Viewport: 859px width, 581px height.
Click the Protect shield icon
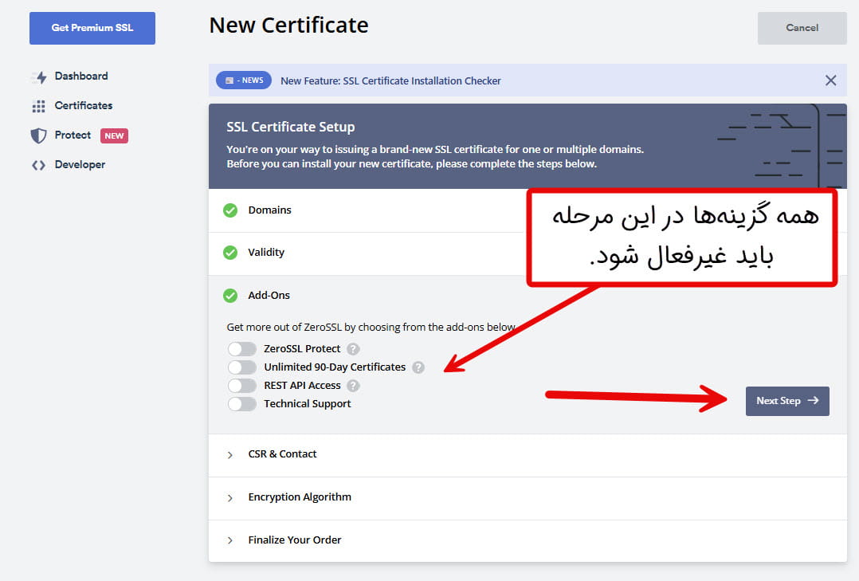[x=38, y=136]
